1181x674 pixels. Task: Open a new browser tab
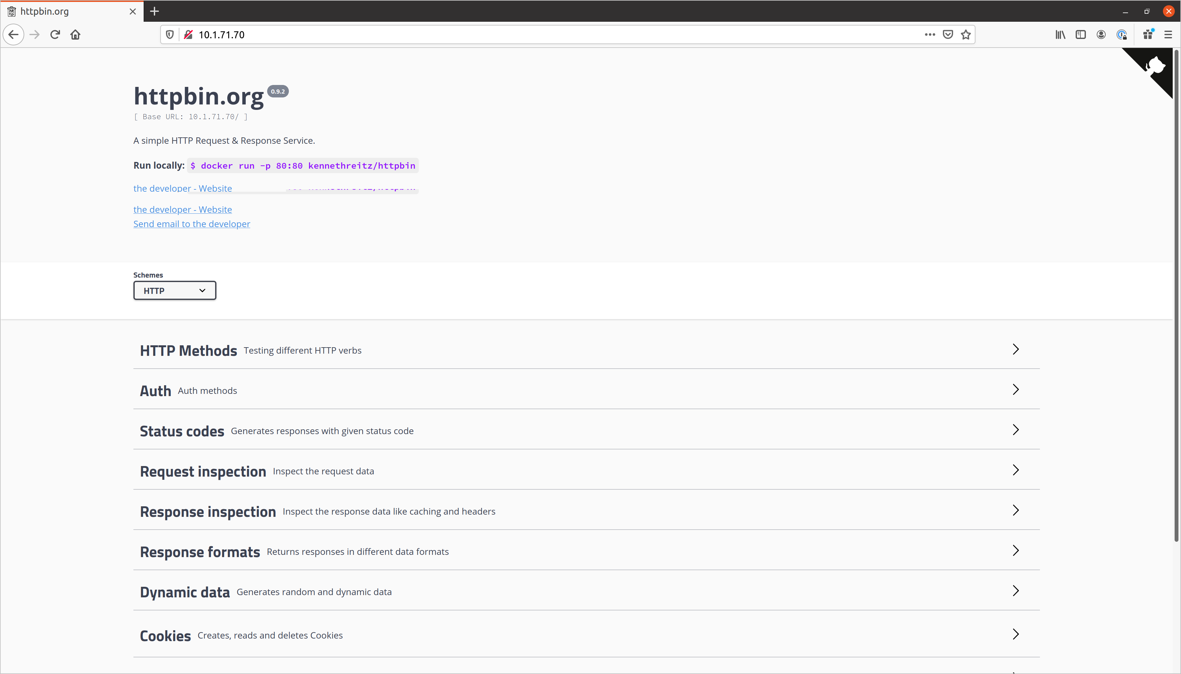(x=154, y=11)
